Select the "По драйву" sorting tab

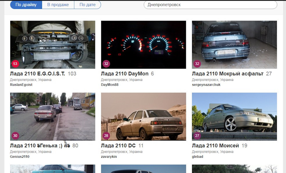coord(26,5)
